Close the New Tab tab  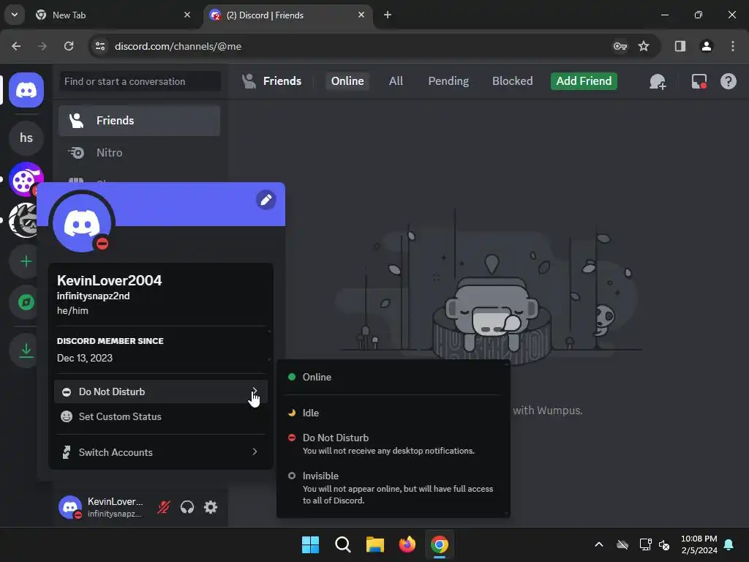click(187, 15)
